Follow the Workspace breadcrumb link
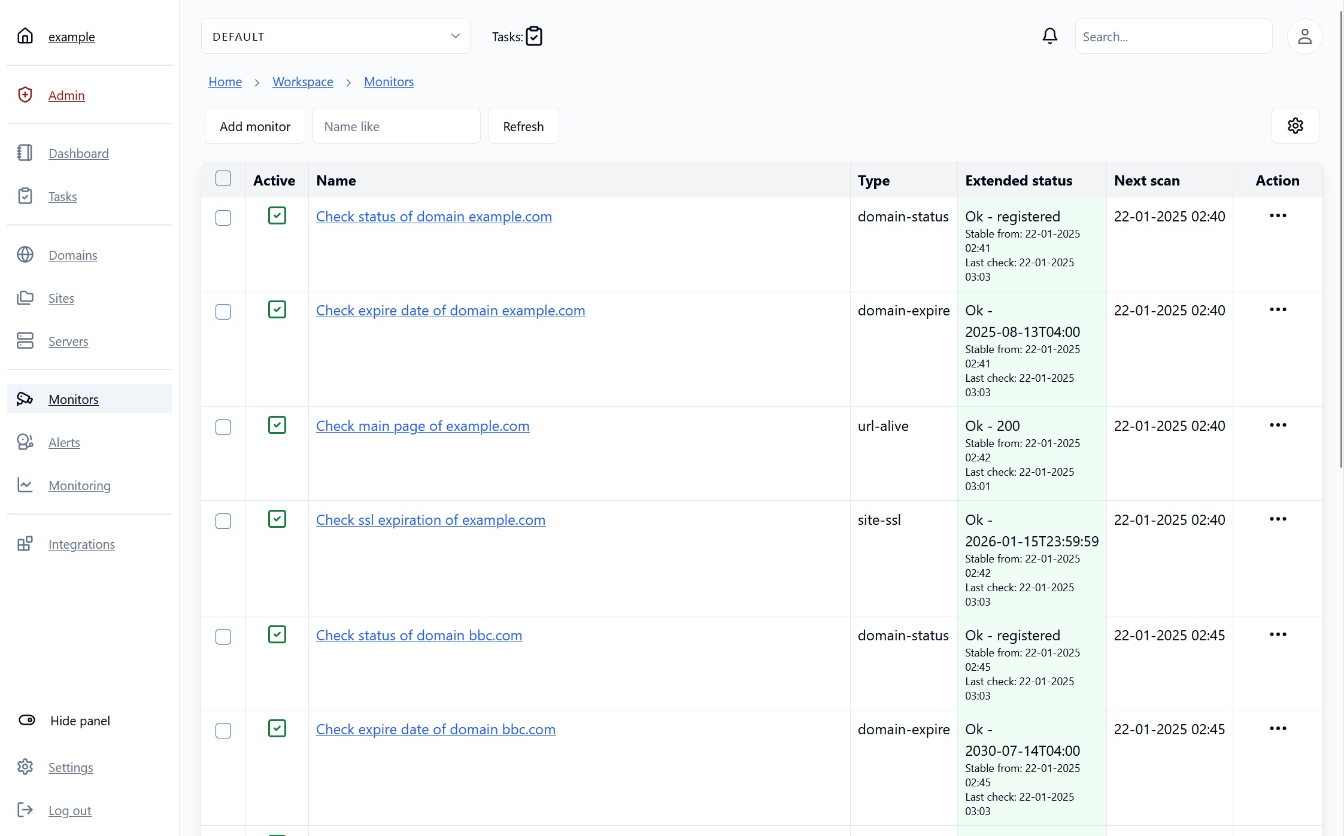This screenshot has width=1344, height=836. click(303, 81)
